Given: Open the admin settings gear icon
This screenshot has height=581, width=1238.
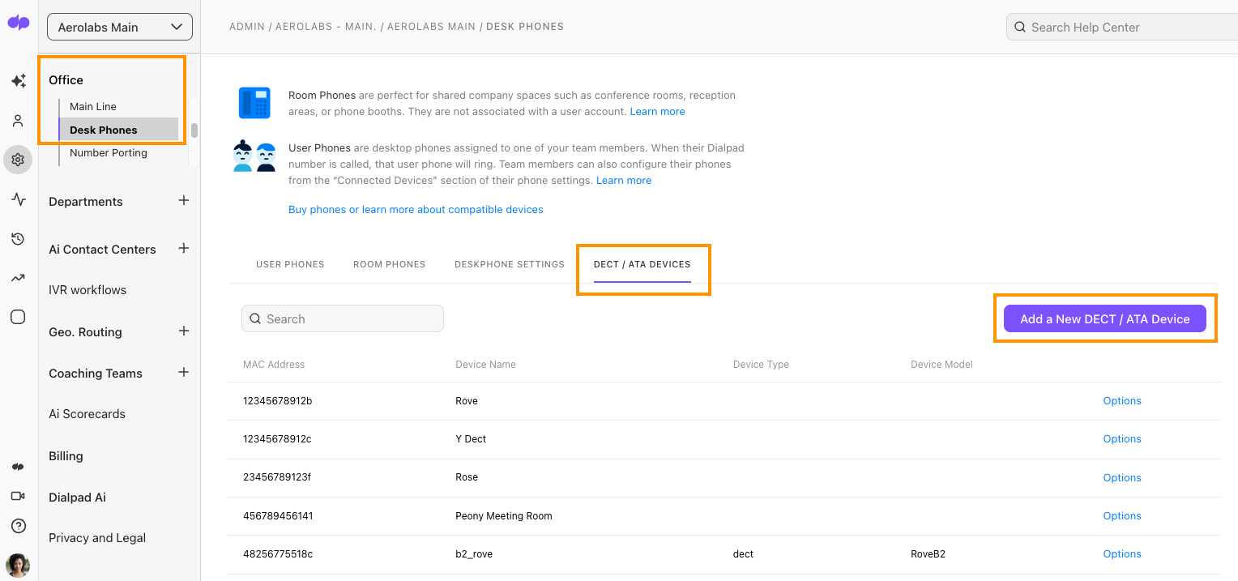Looking at the screenshot, I should [18, 160].
